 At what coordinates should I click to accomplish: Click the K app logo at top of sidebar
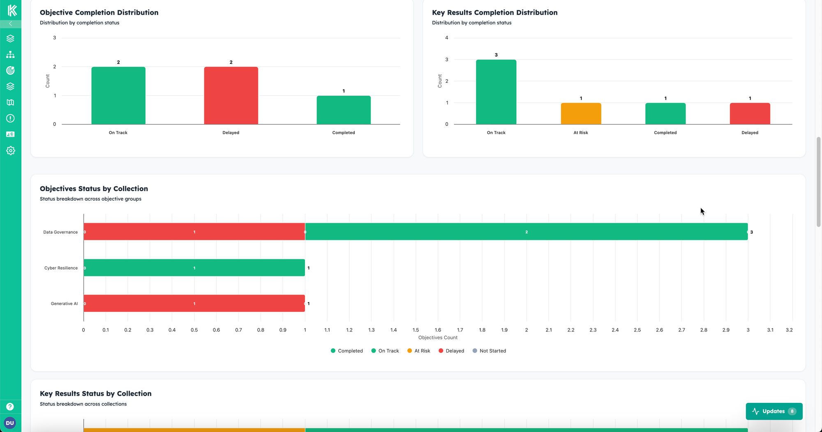coord(10,10)
